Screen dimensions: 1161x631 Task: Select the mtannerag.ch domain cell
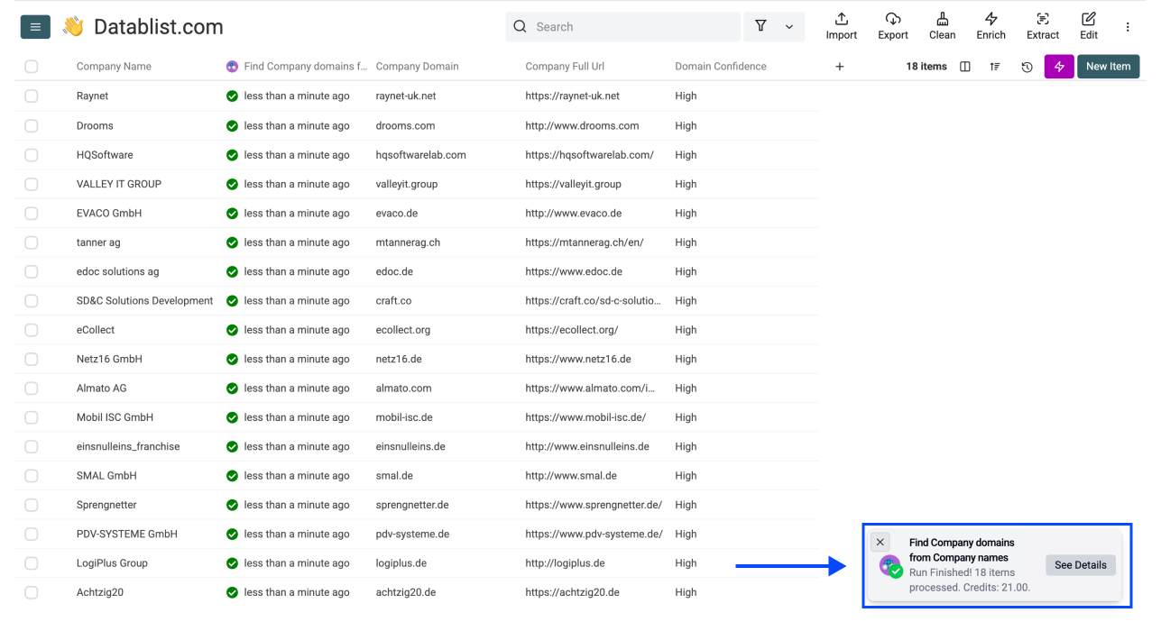pos(408,242)
